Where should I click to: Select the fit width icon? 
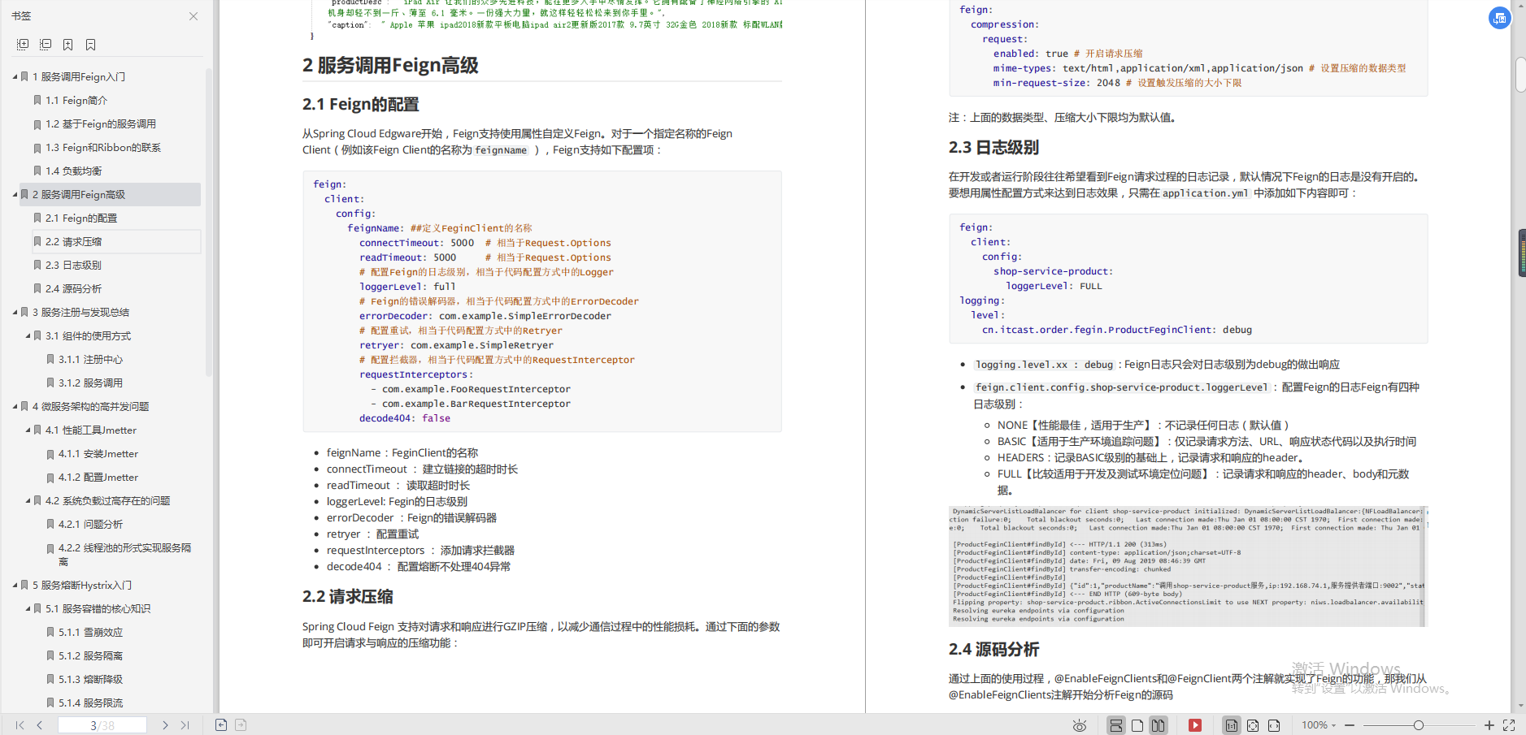pyautogui.click(x=1274, y=725)
